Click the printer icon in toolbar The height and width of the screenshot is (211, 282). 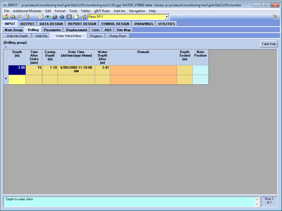55,17
